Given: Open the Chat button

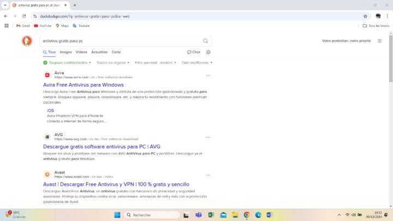Looking at the screenshot, I should 193,52.
